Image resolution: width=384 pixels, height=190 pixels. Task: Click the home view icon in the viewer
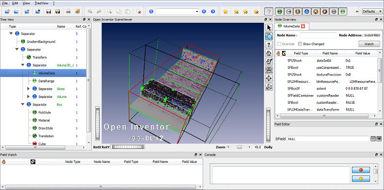269,53
